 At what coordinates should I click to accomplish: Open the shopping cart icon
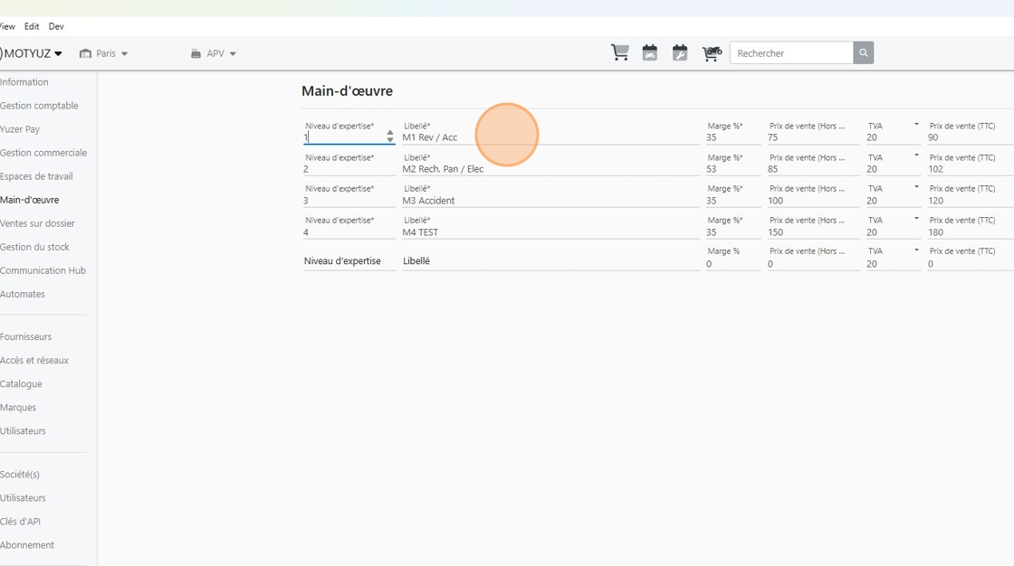click(619, 53)
